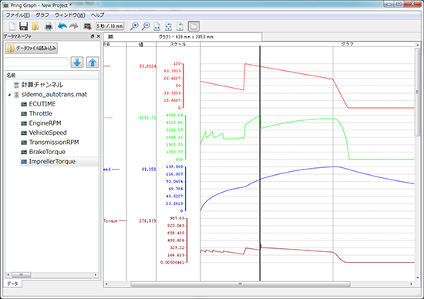Click the channel icon beside BrakeTorque

24,152
